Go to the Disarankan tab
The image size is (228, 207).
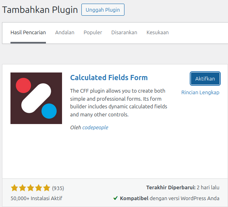tap(124, 33)
